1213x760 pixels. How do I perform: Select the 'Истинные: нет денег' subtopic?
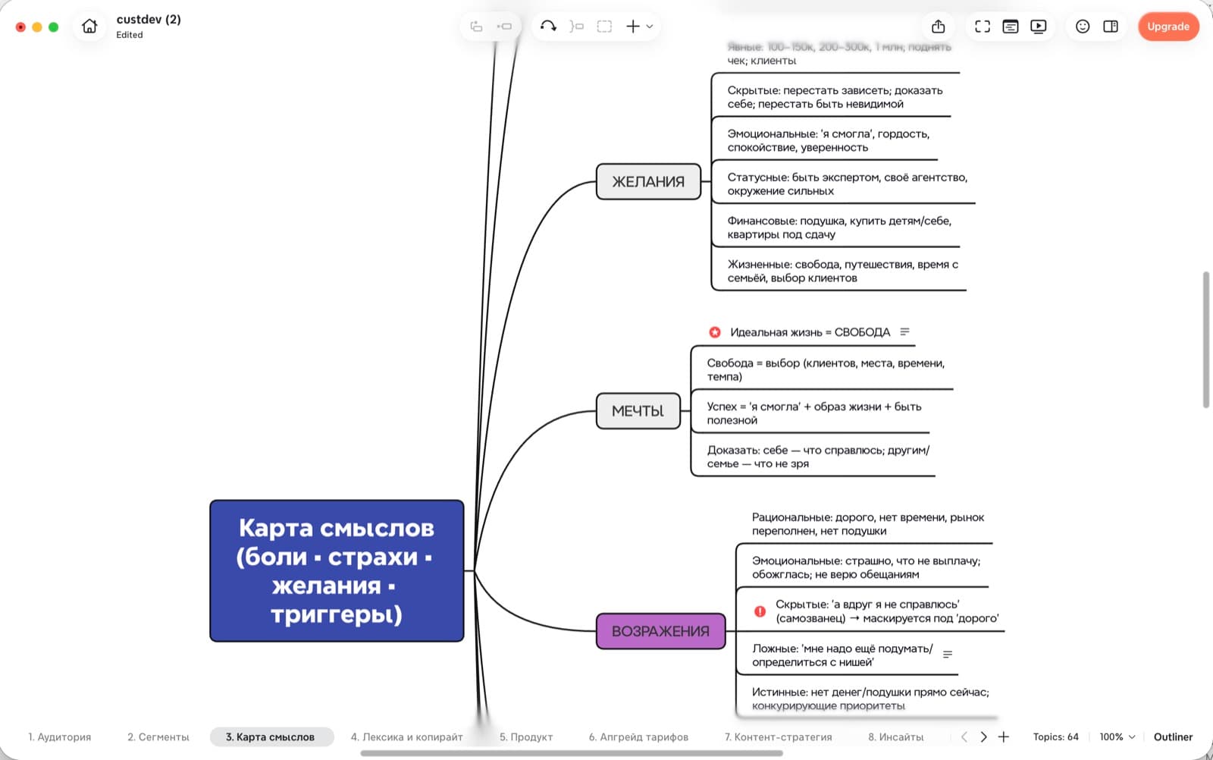pos(870,699)
